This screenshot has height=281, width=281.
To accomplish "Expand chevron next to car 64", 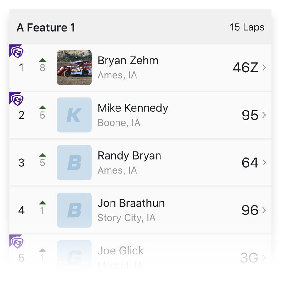I will [x=264, y=163].
